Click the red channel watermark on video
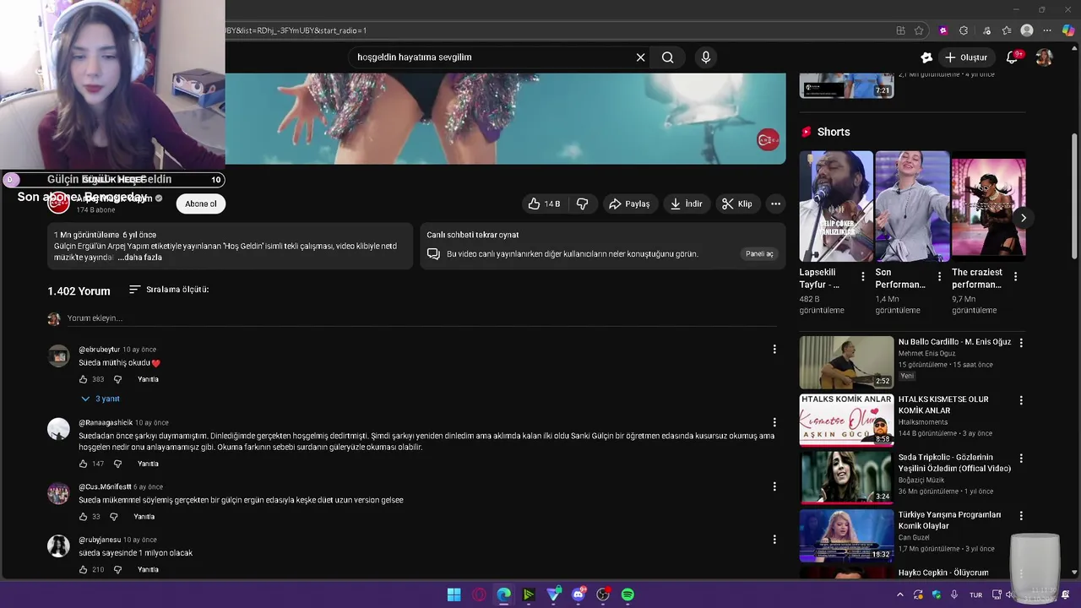The image size is (1081, 608). [768, 140]
